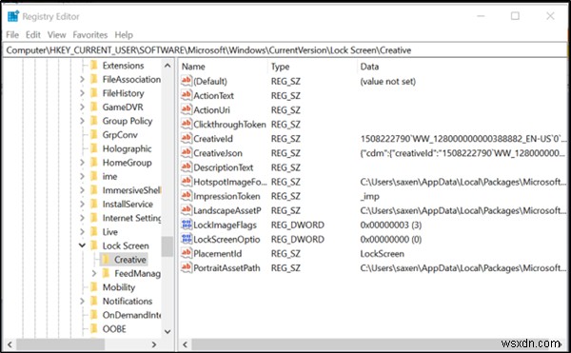The width and height of the screenshot is (571, 353).
Task: Click the values pane scroll left arrow
Action: pyautogui.click(x=185, y=344)
